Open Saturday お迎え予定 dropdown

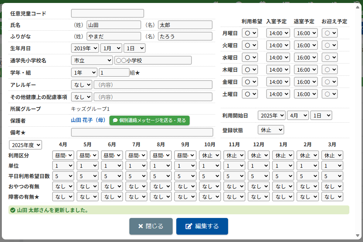tap(329, 94)
